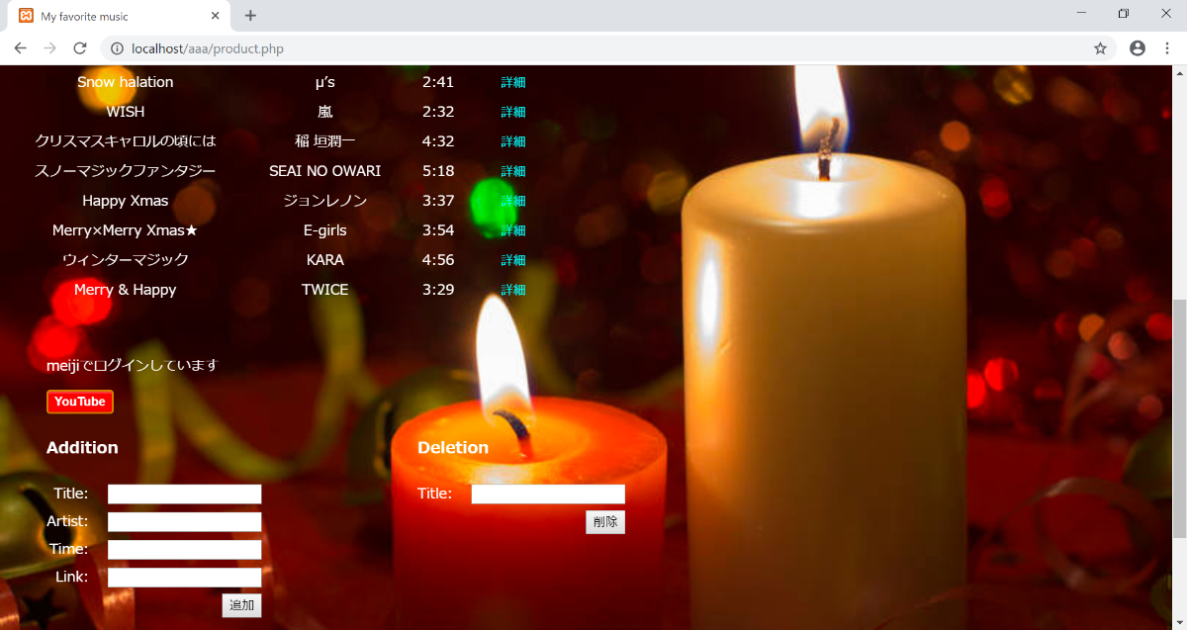Open a new browser tab
Viewport: 1187px width, 630px height.
pos(250,16)
